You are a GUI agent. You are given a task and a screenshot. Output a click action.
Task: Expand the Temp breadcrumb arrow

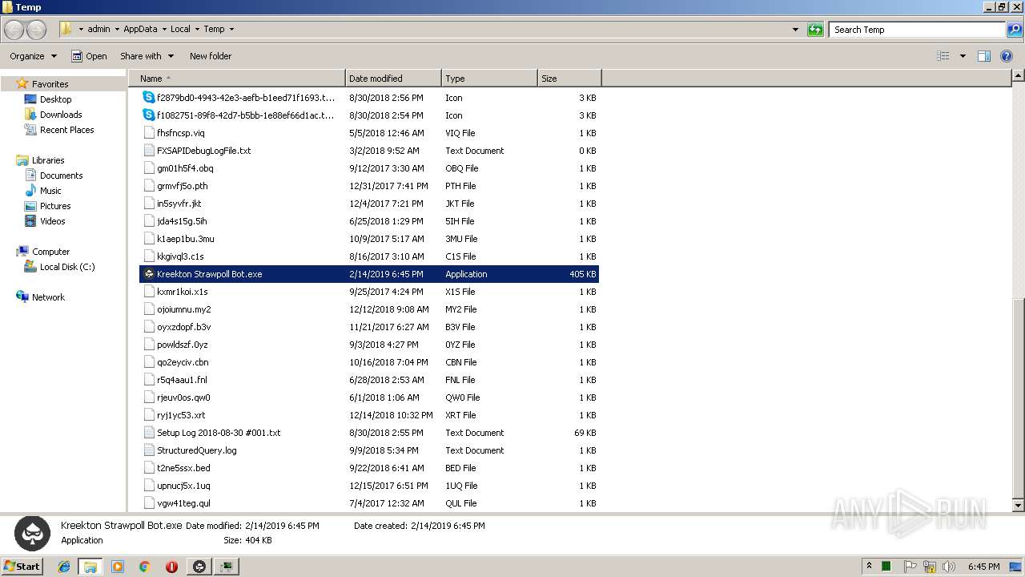click(x=231, y=30)
